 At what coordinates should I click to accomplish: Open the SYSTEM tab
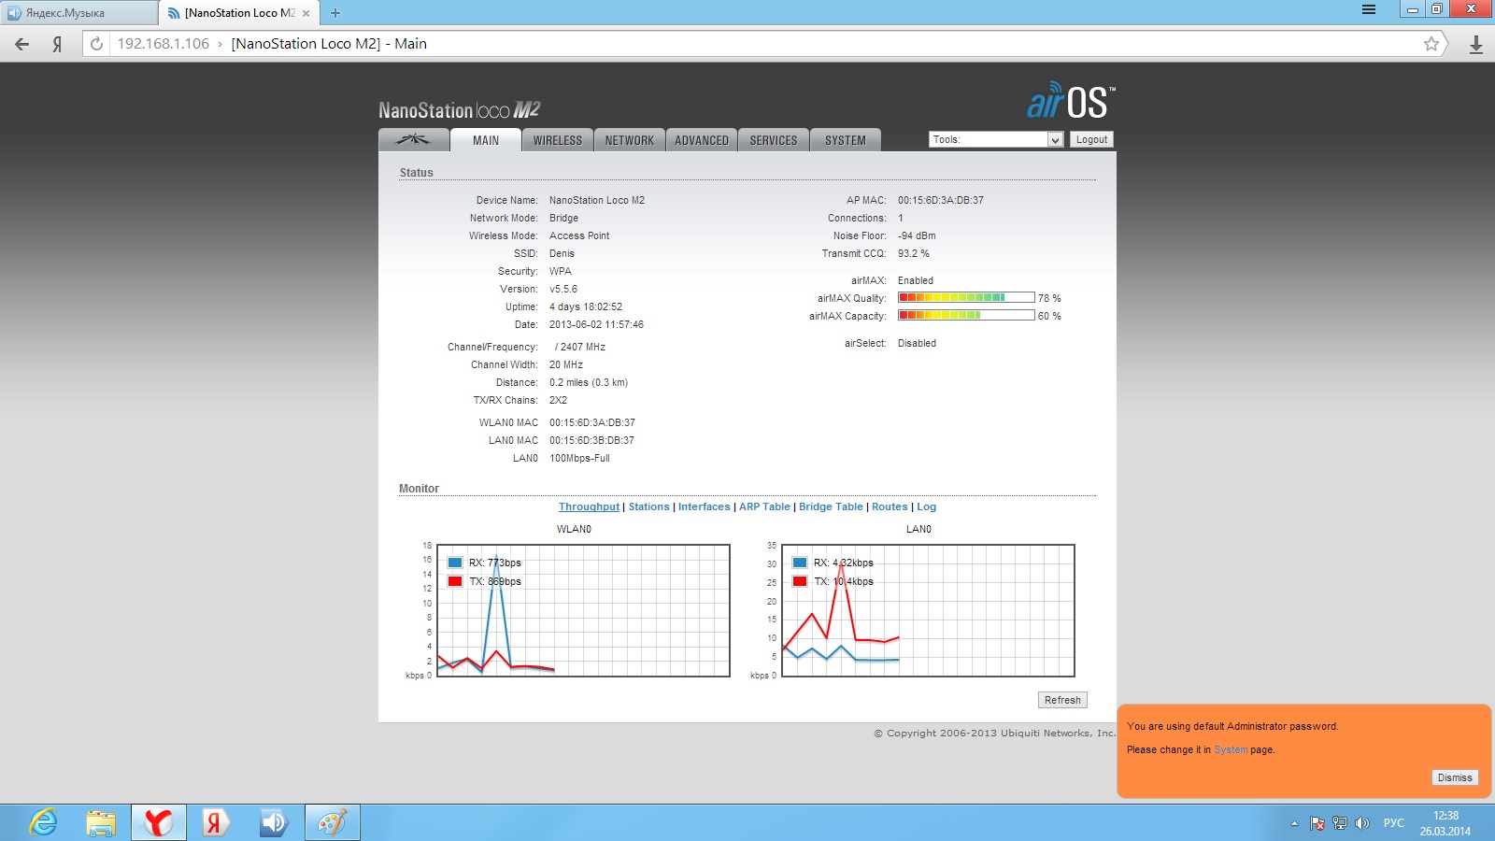pyautogui.click(x=845, y=140)
